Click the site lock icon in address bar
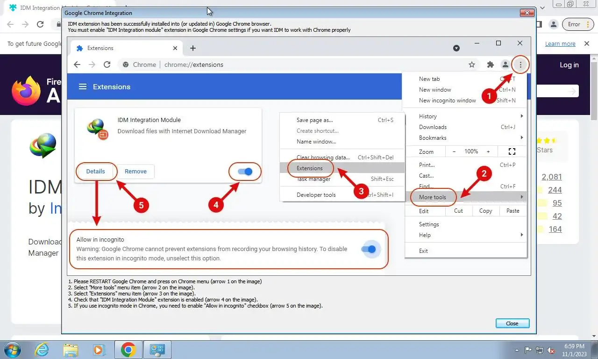This screenshot has width=598, height=359. click(59, 24)
